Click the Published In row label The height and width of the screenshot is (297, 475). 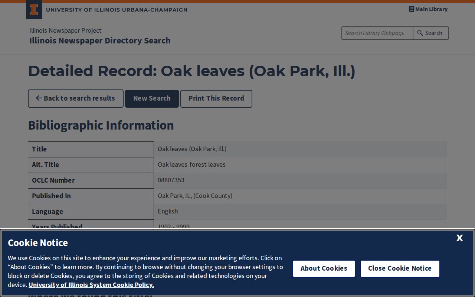click(x=51, y=196)
